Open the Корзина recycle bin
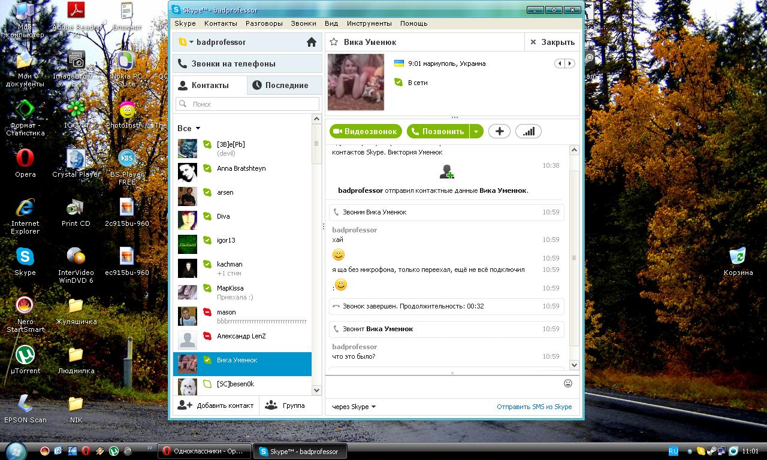The width and height of the screenshot is (767, 460). point(738,261)
